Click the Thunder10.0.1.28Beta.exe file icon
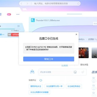The image size is (97, 97). pos(33,20)
